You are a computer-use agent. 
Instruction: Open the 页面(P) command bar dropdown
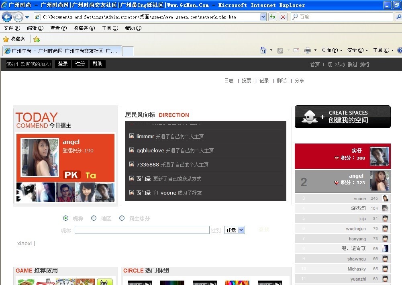point(332,50)
